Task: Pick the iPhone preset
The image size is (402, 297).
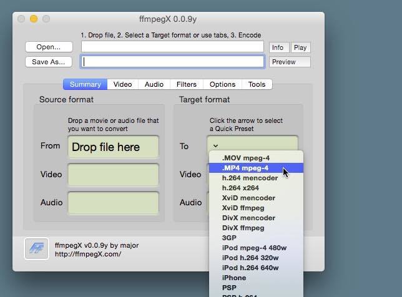Action: pyautogui.click(x=256, y=278)
